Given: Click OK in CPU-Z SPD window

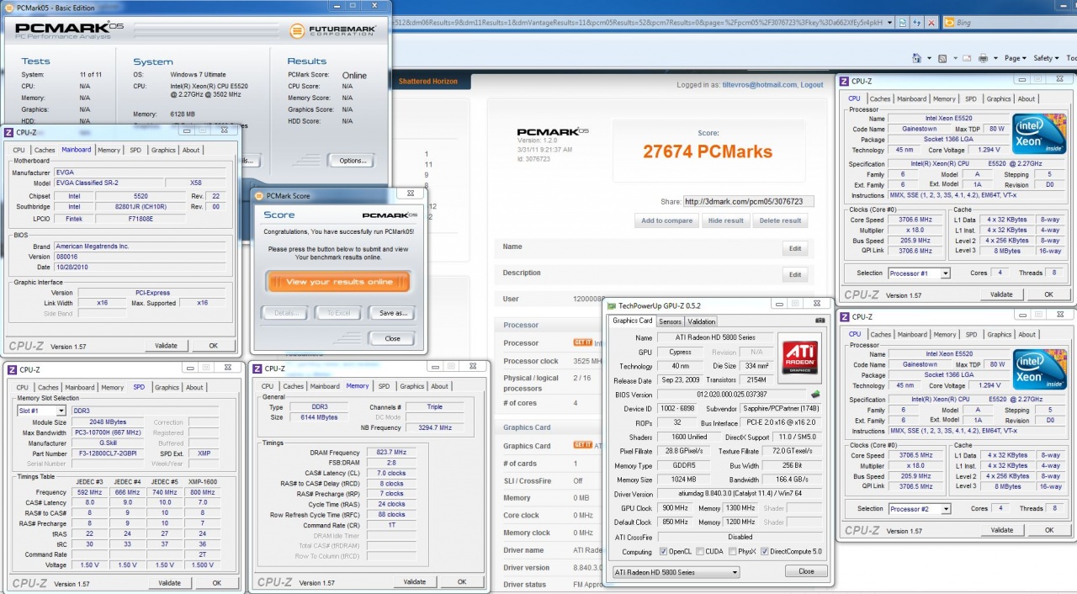Looking at the screenshot, I should coord(216,583).
